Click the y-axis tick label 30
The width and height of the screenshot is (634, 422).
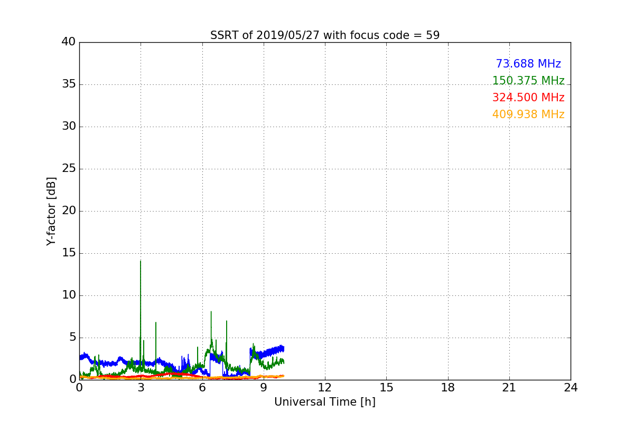[69, 127]
